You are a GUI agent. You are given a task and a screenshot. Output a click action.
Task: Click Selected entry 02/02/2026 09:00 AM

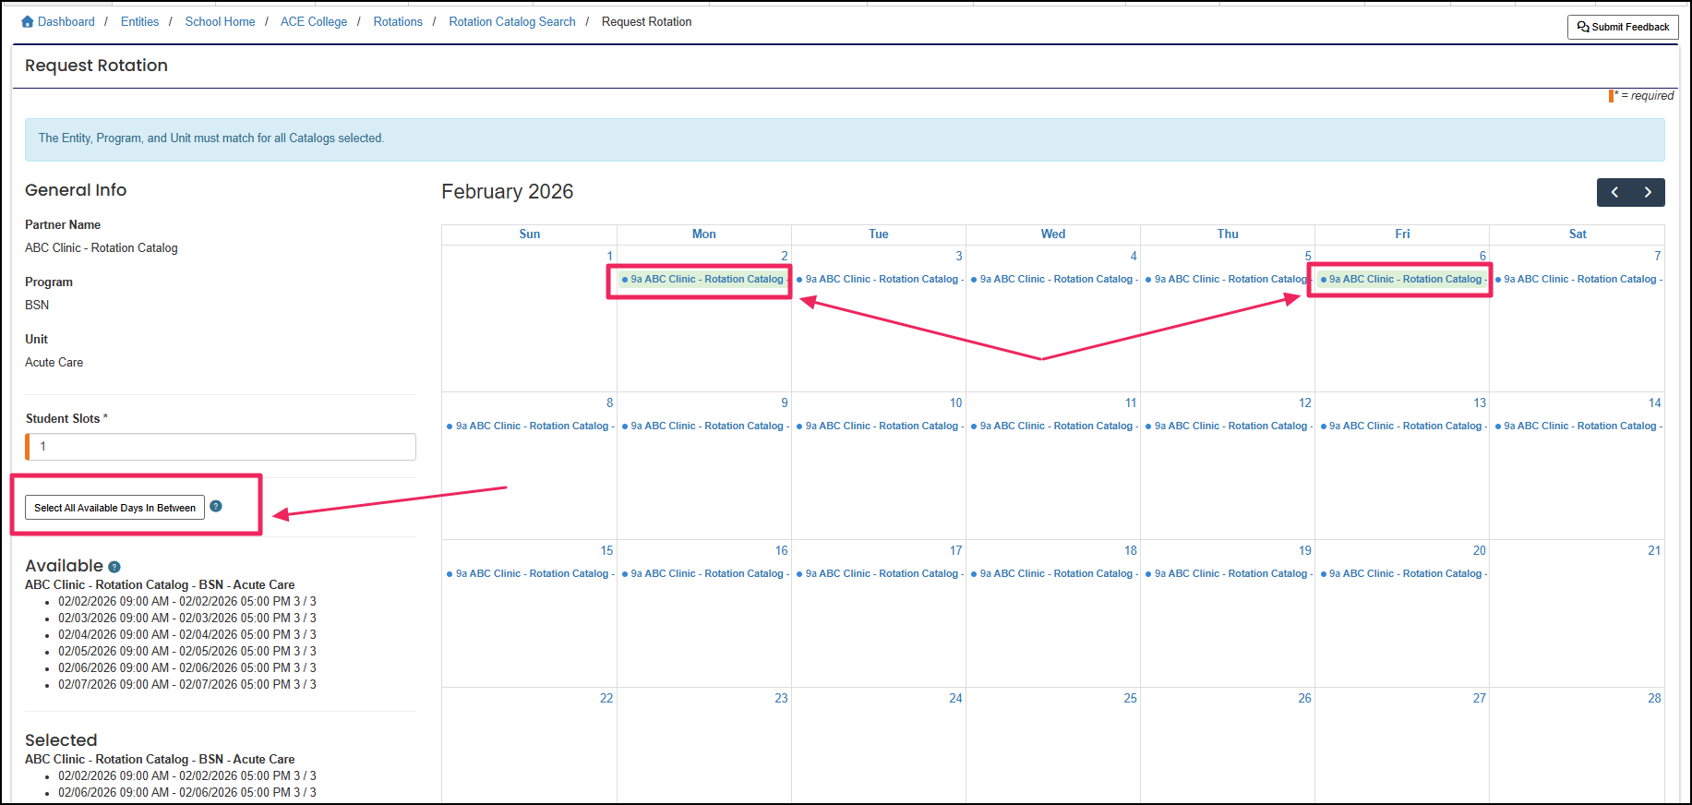[x=187, y=775]
